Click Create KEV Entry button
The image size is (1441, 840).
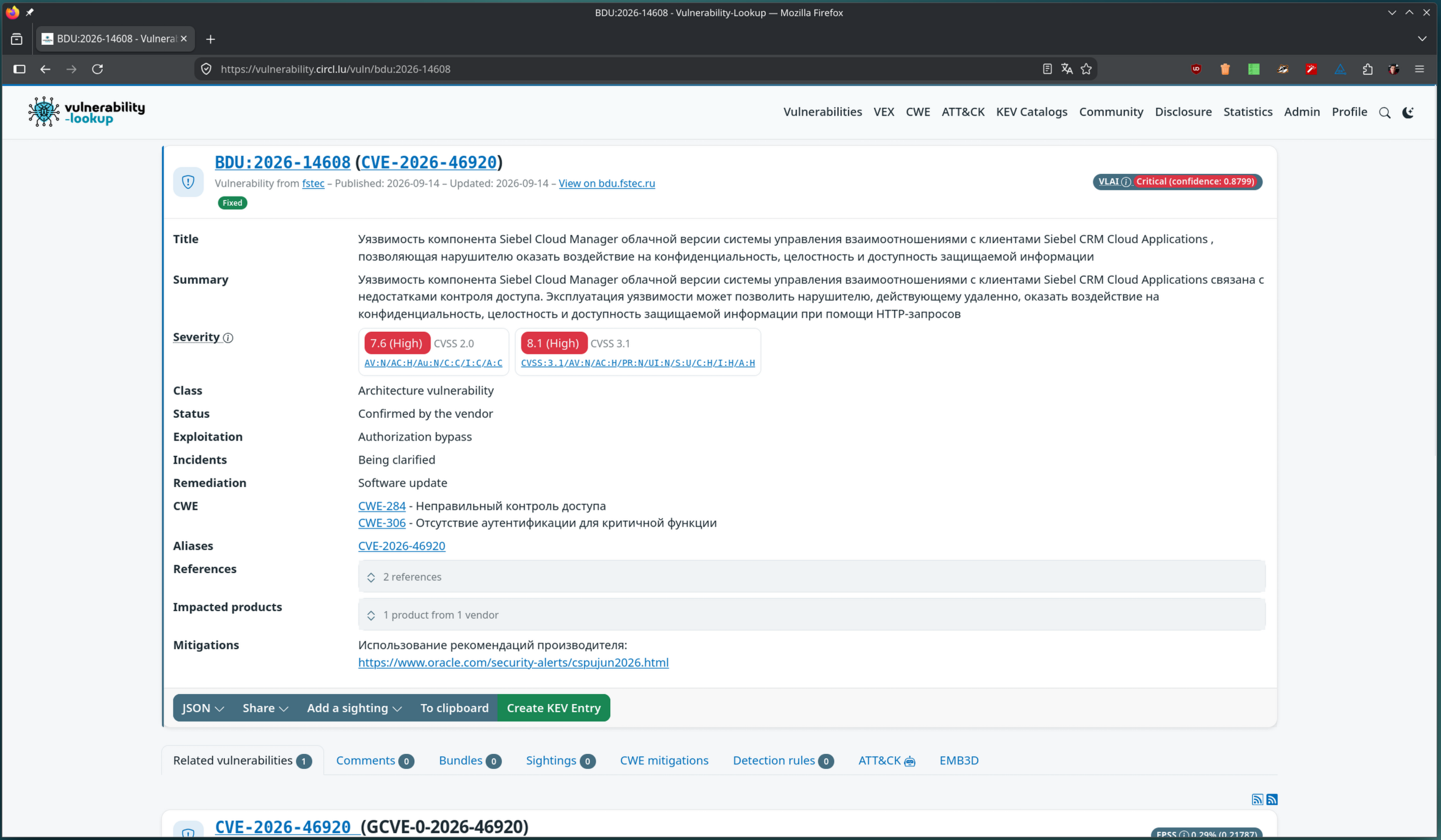554,708
